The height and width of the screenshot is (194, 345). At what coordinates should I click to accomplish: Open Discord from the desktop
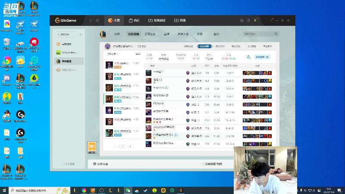point(7,80)
